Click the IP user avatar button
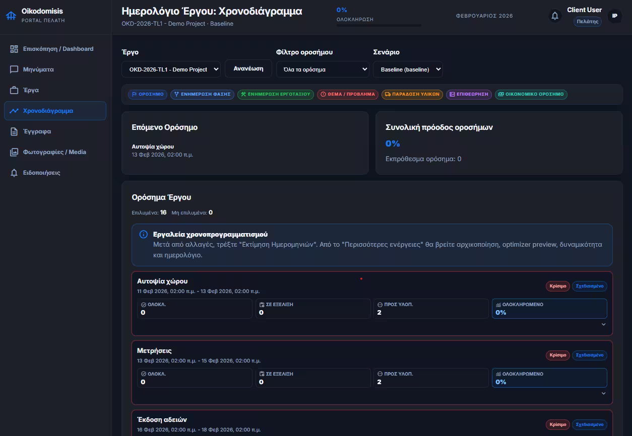This screenshot has height=436, width=632. (x=614, y=16)
